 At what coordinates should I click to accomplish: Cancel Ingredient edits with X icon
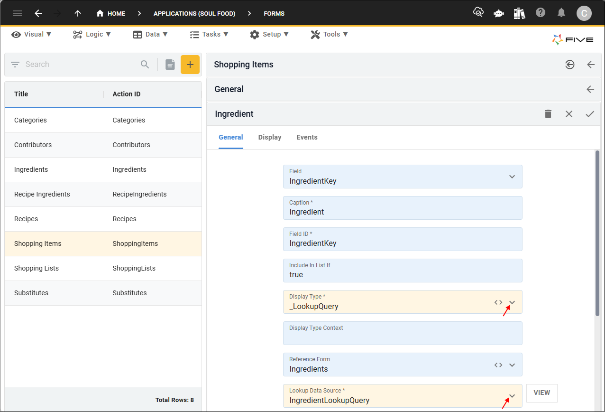point(569,114)
